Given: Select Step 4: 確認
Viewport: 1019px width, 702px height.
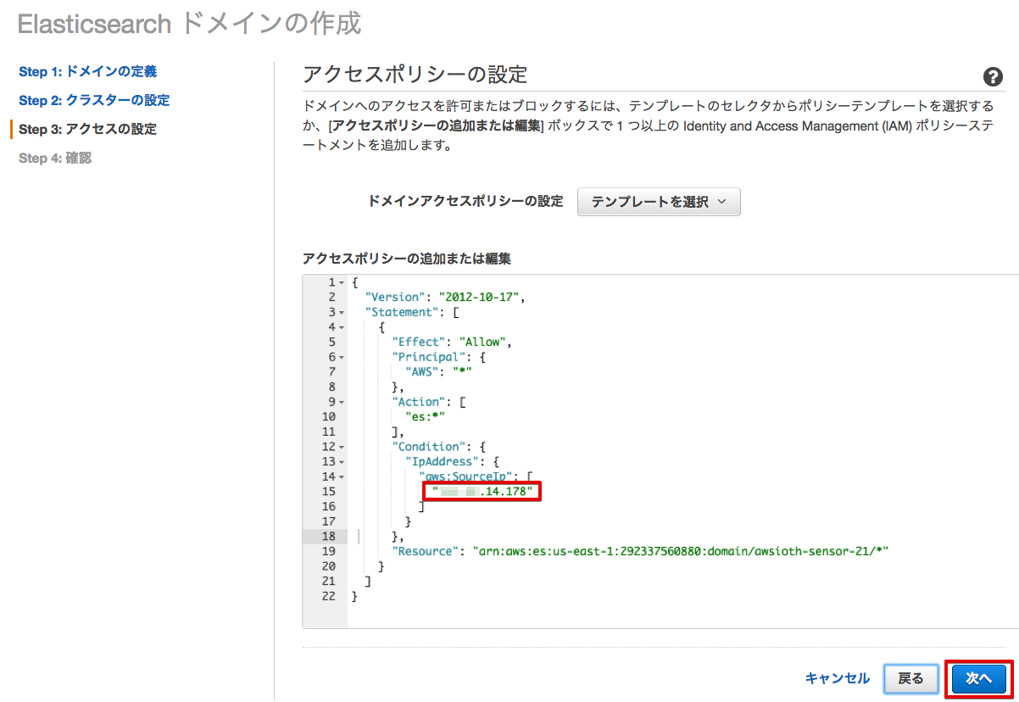Looking at the screenshot, I should coord(55,158).
